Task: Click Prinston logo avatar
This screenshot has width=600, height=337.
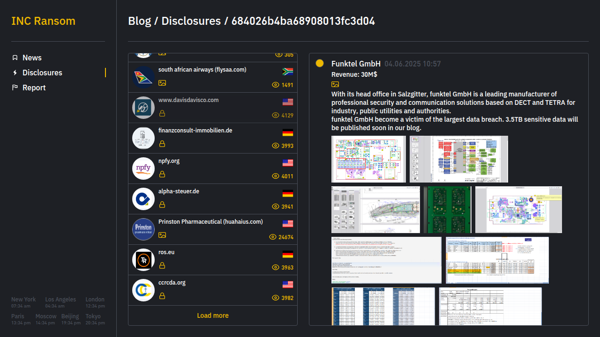Action: [x=143, y=229]
